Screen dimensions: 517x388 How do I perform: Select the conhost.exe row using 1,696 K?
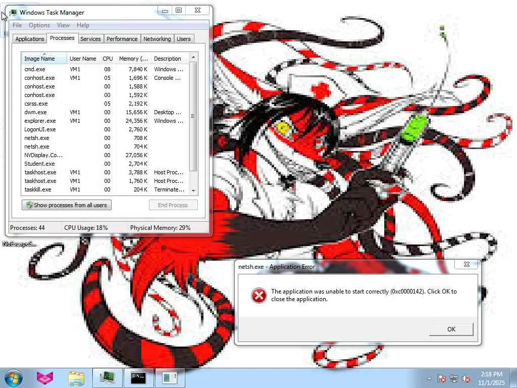(105, 78)
